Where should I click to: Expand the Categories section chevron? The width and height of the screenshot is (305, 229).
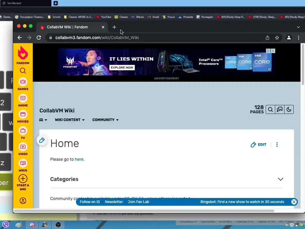tap(281, 179)
